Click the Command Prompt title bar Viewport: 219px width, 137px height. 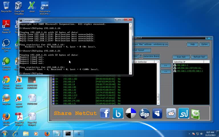[67, 20]
